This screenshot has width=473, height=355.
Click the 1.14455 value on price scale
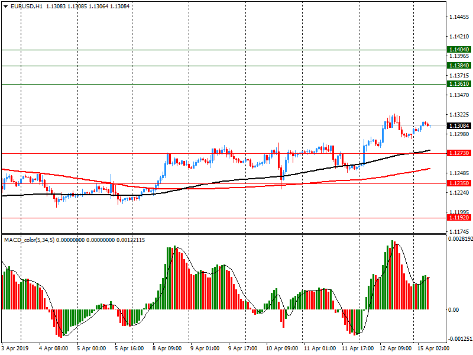point(459,18)
